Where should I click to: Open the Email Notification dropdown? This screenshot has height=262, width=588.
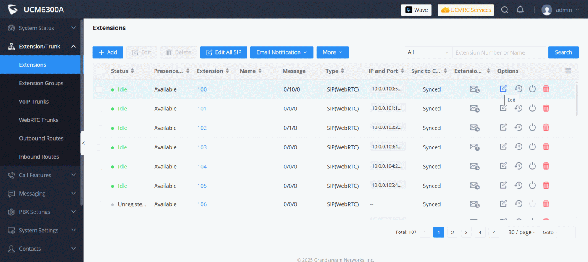[281, 52]
